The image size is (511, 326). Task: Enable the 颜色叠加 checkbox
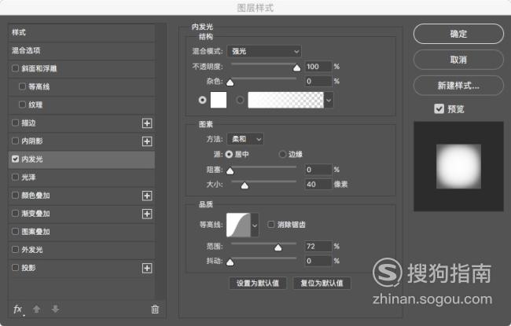pos(15,195)
